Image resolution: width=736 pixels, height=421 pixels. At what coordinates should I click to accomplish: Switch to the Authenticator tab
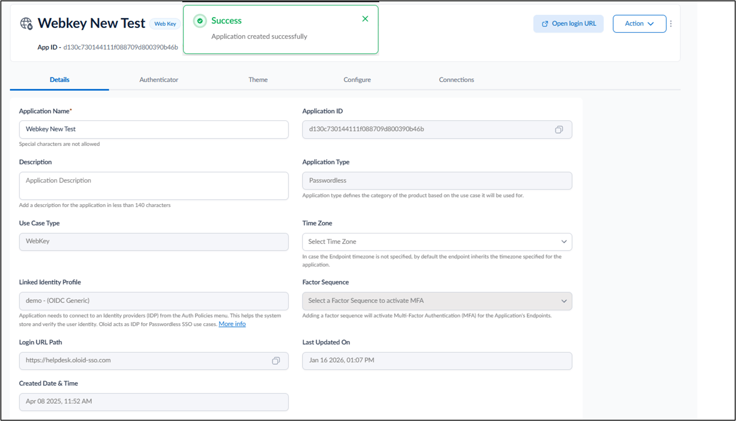(158, 80)
